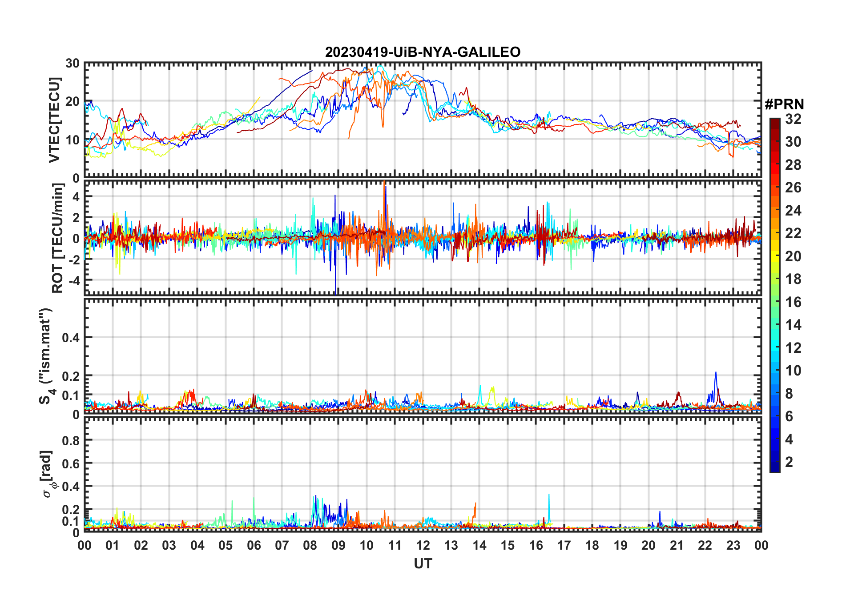This screenshot has height=591, width=846.
Task: Click VTEC y-axis tick label 20
Action: (x=73, y=102)
